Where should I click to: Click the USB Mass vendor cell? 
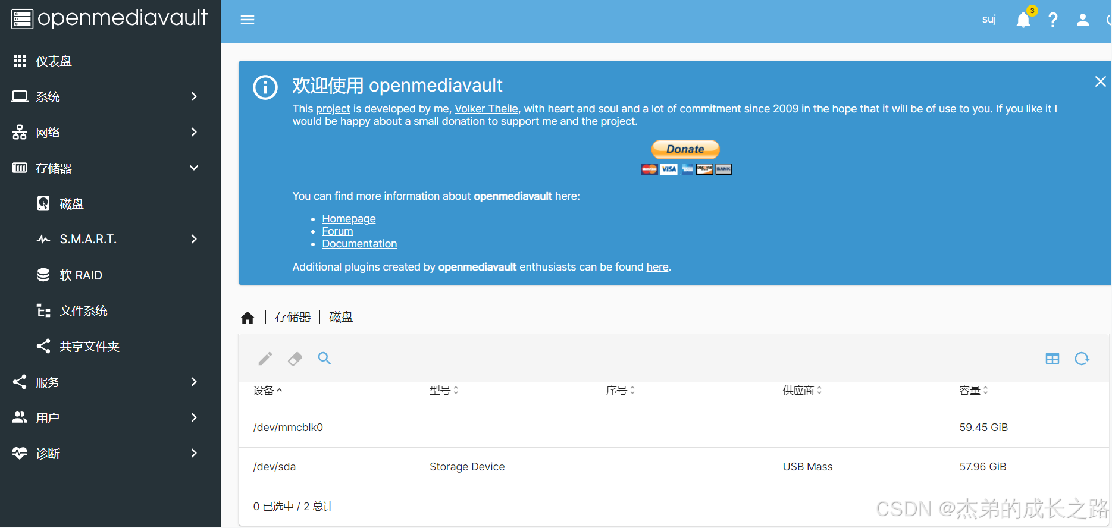[807, 467]
